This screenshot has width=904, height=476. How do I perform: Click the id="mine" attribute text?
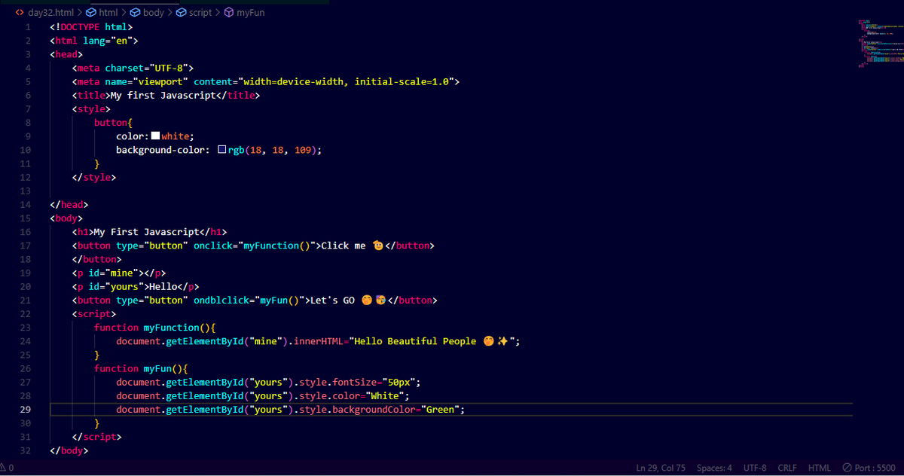113,273
